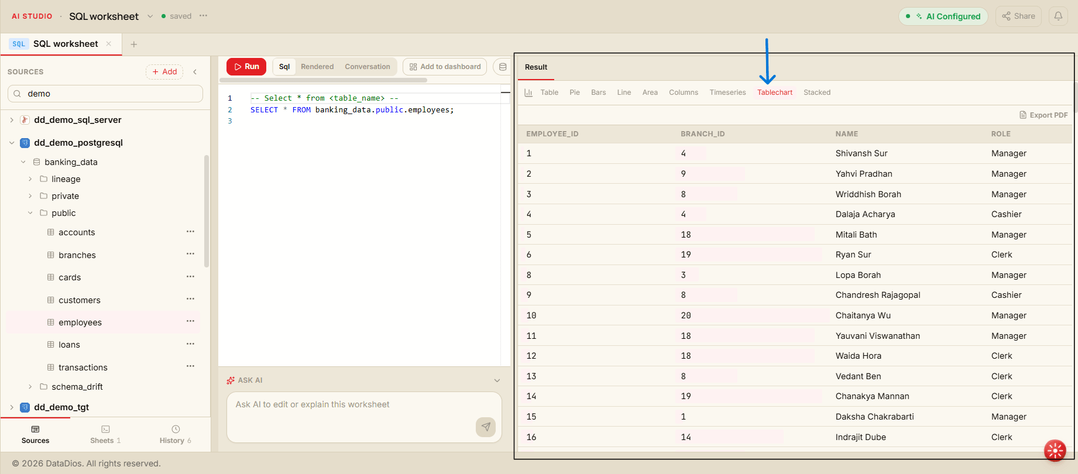
Task: Open options menu for accounts table
Action: pos(190,232)
